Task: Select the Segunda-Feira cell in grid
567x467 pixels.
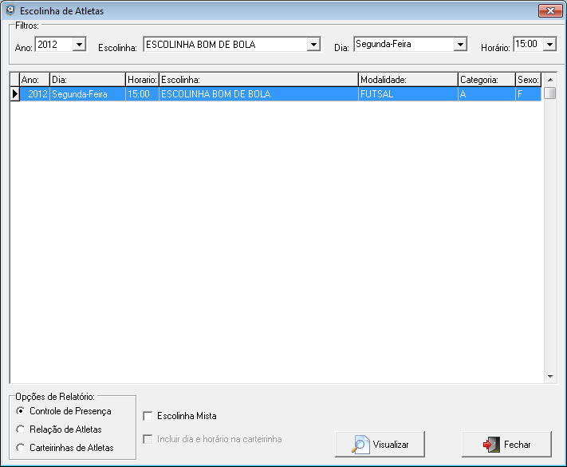Action: 88,94
